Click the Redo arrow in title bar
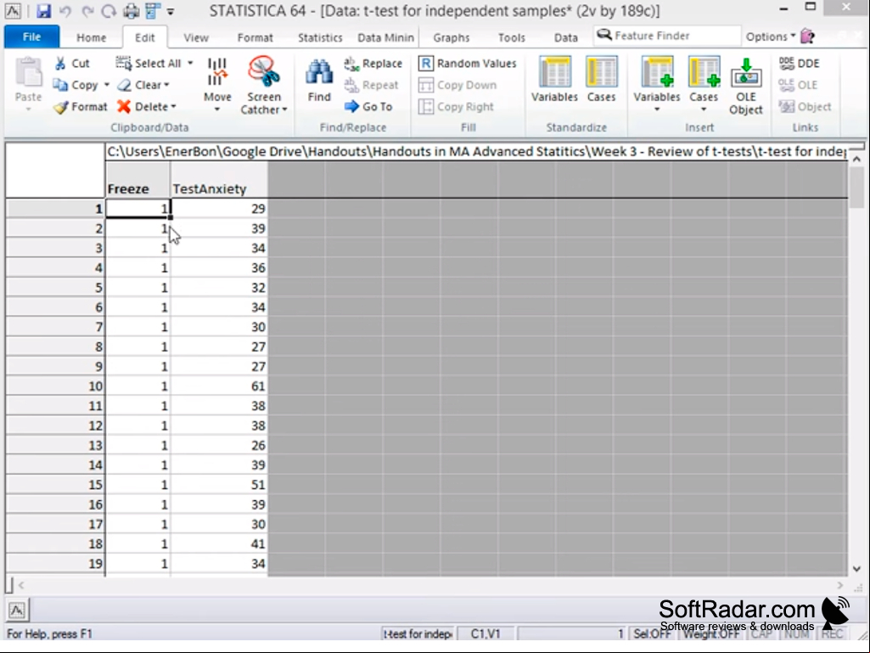The image size is (870, 653). [87, 10]
